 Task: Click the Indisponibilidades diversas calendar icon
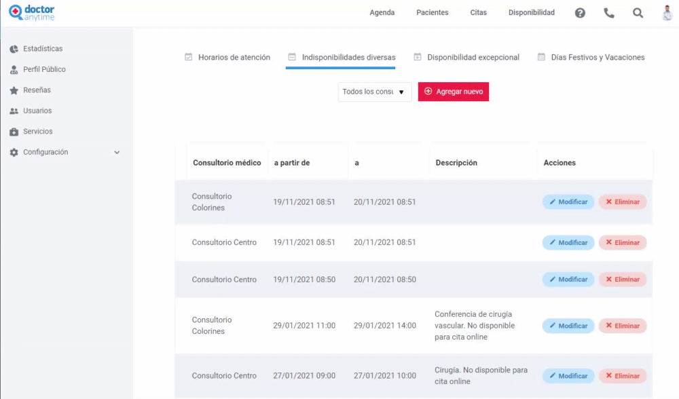[x=292, y=57]
